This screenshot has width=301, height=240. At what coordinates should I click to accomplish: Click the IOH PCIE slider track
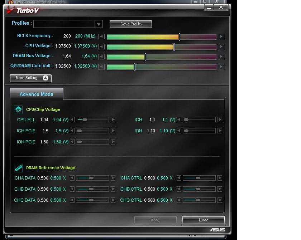tap(92, 142)
